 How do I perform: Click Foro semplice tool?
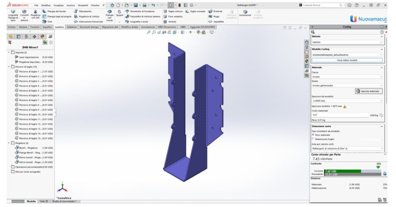tap(173, 16)
